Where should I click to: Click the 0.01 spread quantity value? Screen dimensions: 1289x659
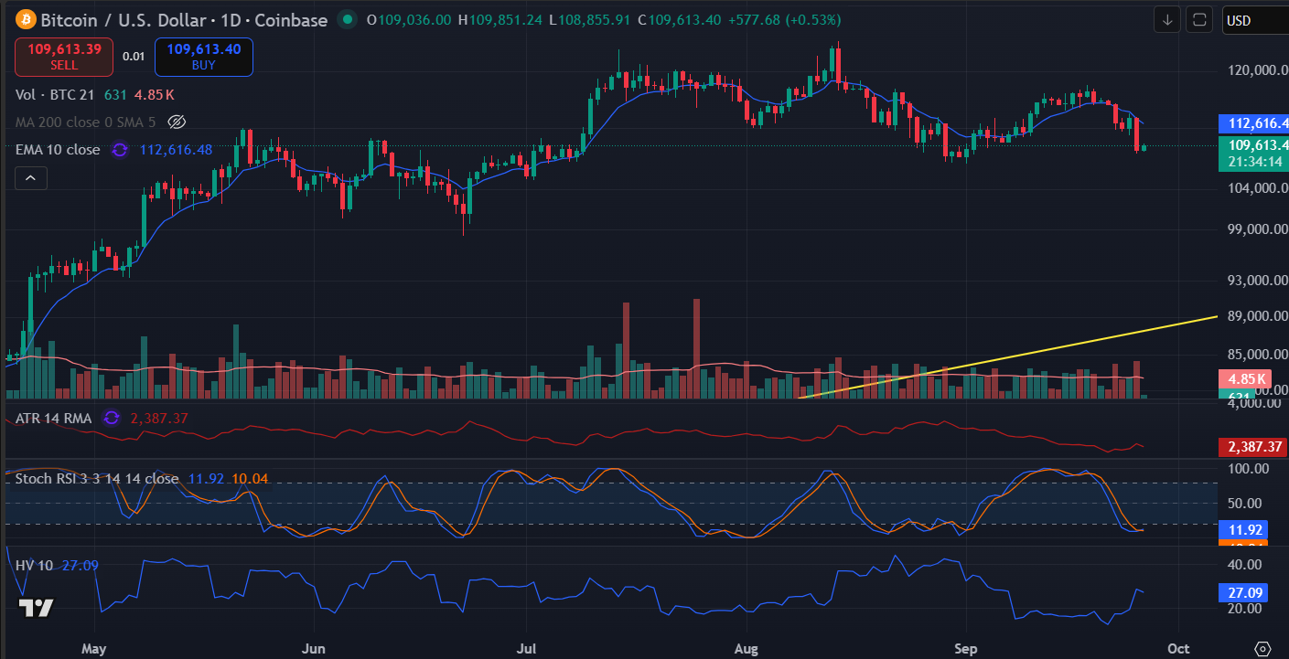134,57
